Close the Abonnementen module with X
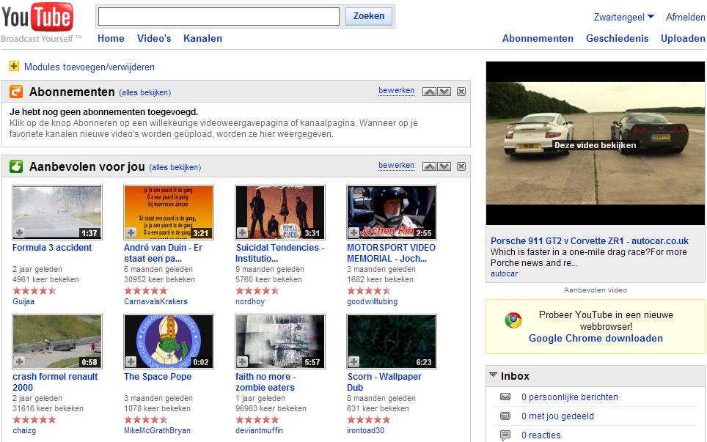 [461, 92]
